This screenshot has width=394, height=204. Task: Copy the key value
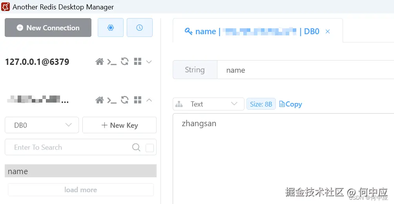click(x=290, y=104)
